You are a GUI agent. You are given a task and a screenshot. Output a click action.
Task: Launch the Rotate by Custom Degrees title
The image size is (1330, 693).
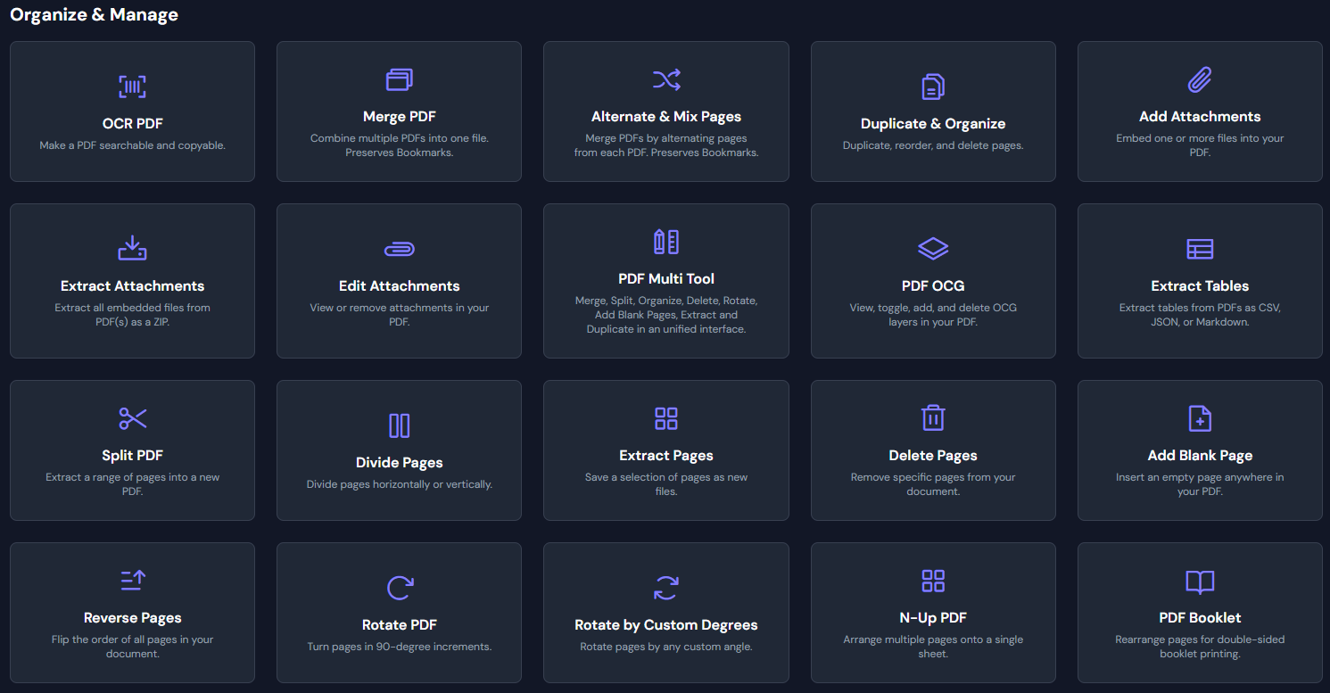[x=665, y=624]
